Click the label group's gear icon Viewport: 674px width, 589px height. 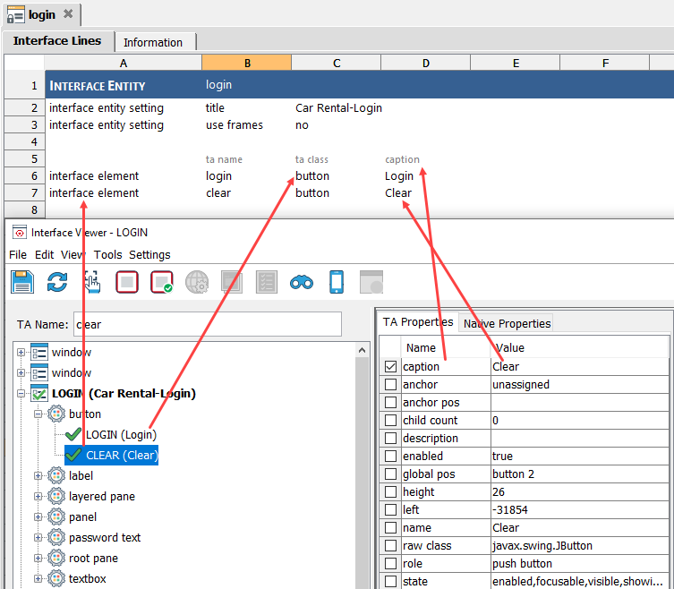click(x=56, y=475)
